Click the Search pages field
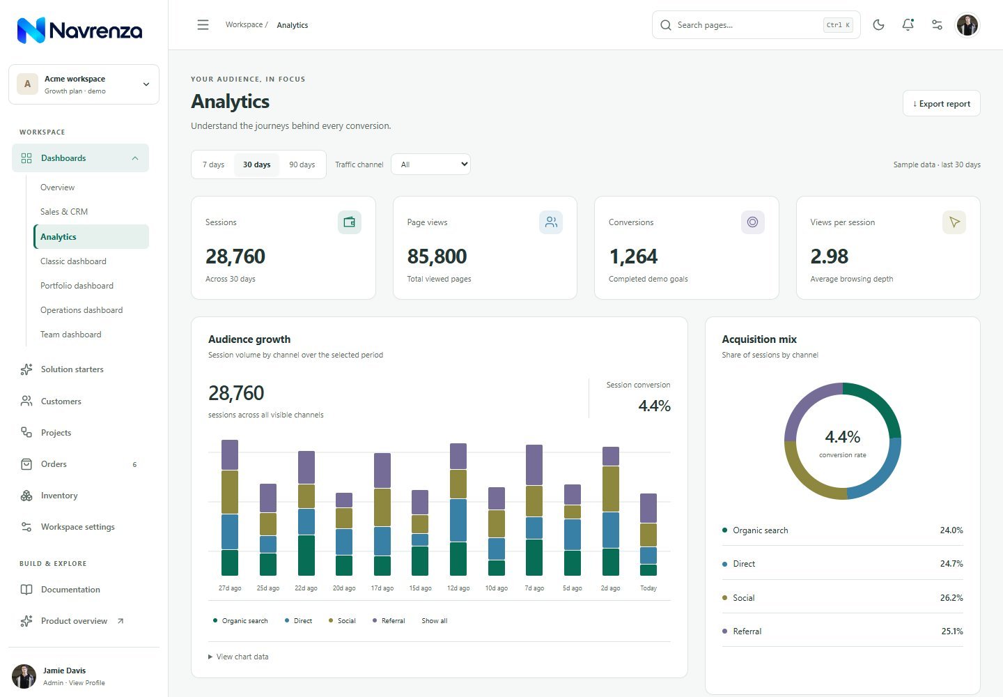This screenshot has height=697, width=1003. (756, 25)
